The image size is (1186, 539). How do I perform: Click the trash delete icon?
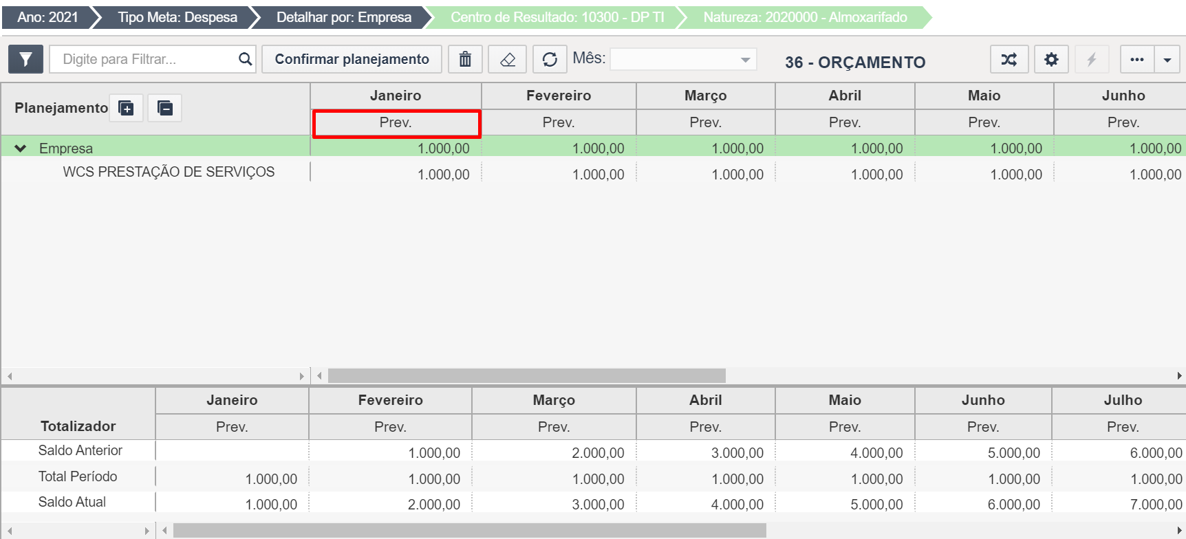tap(466, 59)
